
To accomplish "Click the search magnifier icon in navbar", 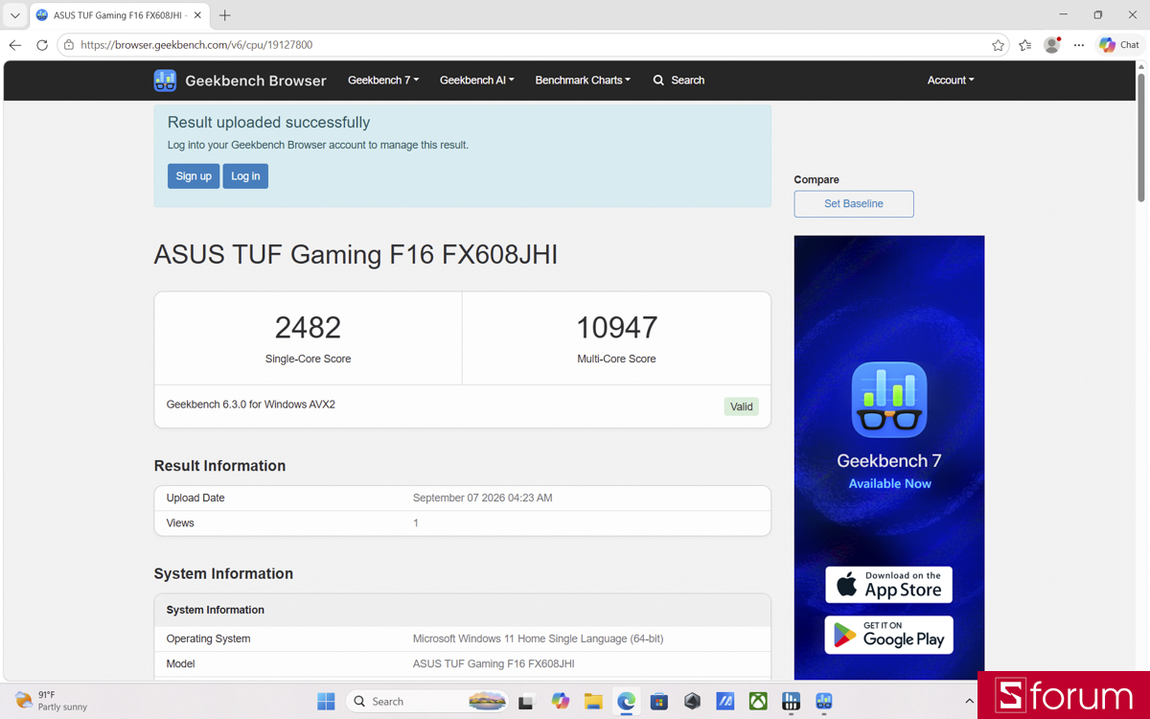I will tap(658, 81).
